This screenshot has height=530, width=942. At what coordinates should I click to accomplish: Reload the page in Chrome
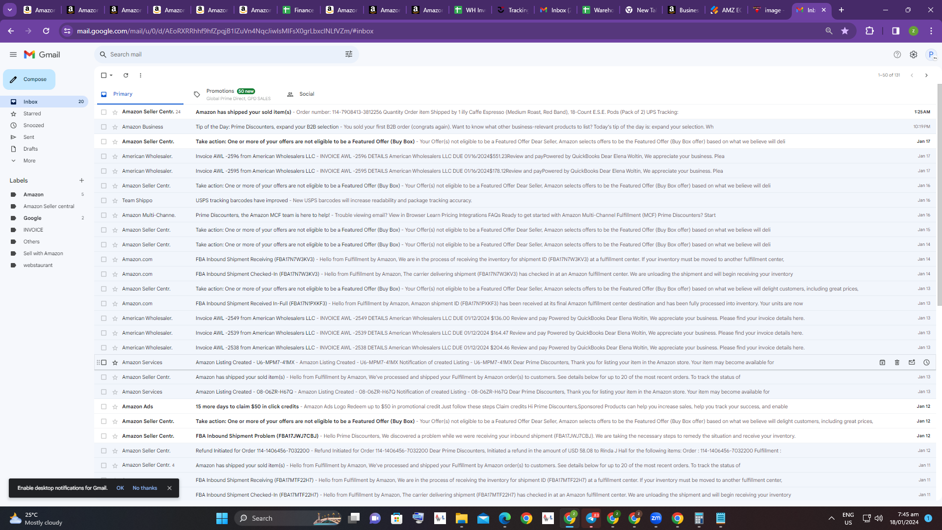46,31
